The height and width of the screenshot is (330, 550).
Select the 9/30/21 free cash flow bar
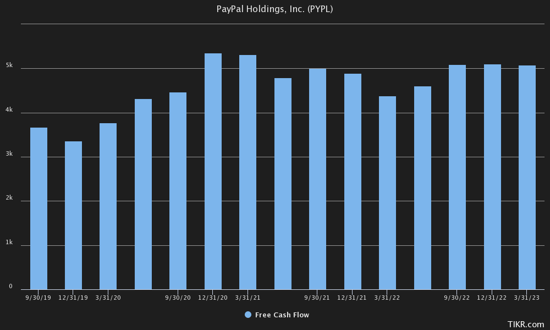point(317,179)
